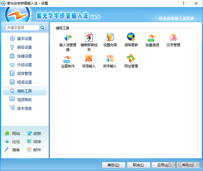The height and width of the screenshot is (171, 203).
Task: Click the 关键字查询 search field
Action: pyautogui.click(x=22, y=28)
